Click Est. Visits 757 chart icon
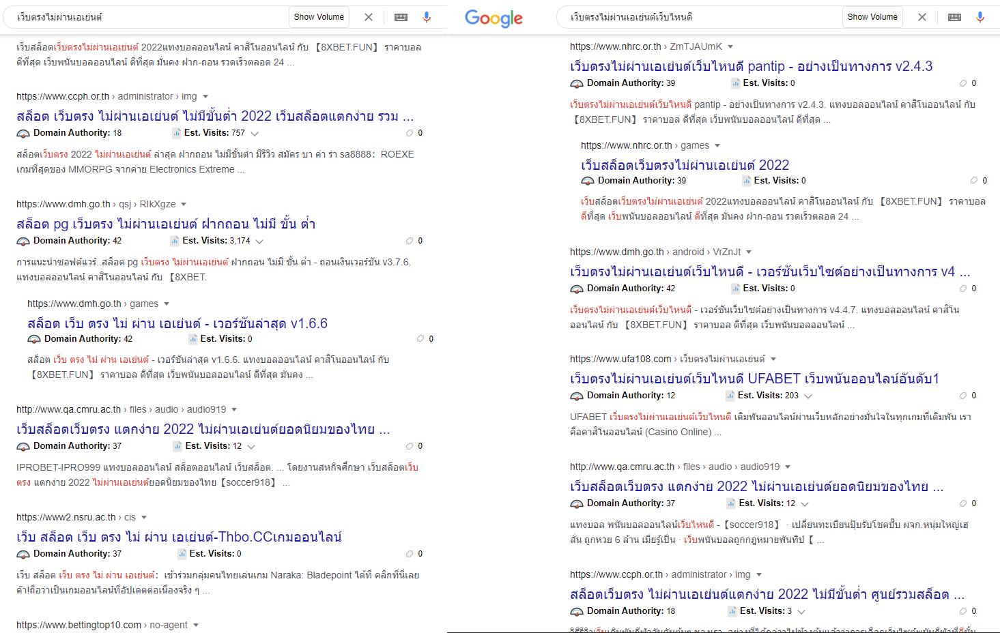Screen dimensions: 1000x633 pyautogui.click(x=177, y=133)
